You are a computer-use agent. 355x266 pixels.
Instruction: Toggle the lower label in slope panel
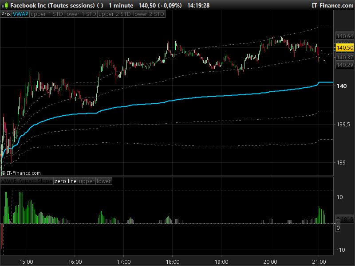pyautogui.click(x=104, y=181)
